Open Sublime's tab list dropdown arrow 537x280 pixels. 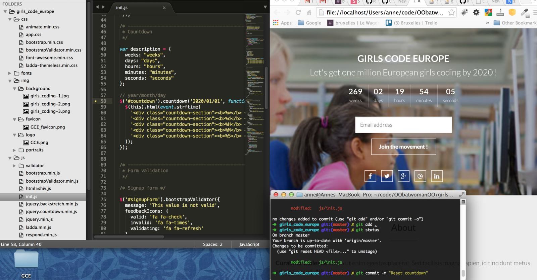coord(265,7)
